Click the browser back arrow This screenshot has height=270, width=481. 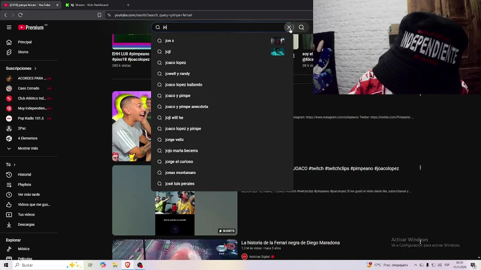tap(5, 15)
